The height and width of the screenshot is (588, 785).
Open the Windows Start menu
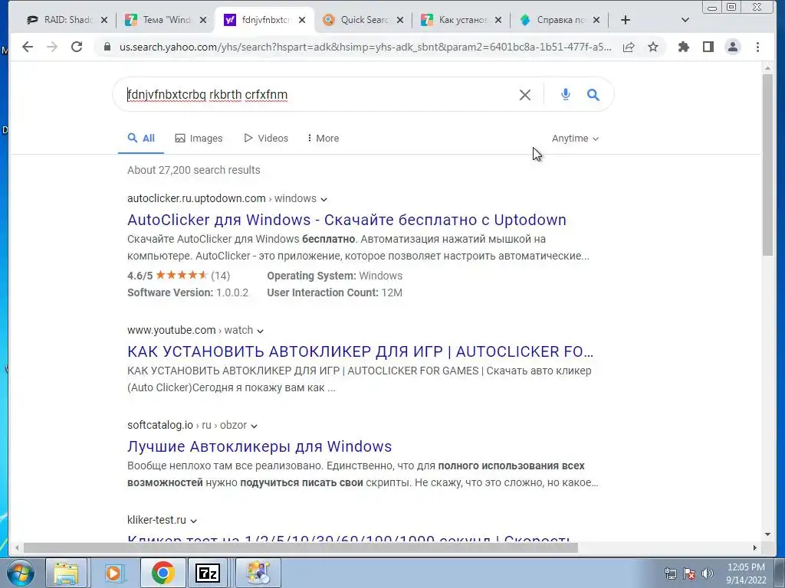click(x=20, y=573)
